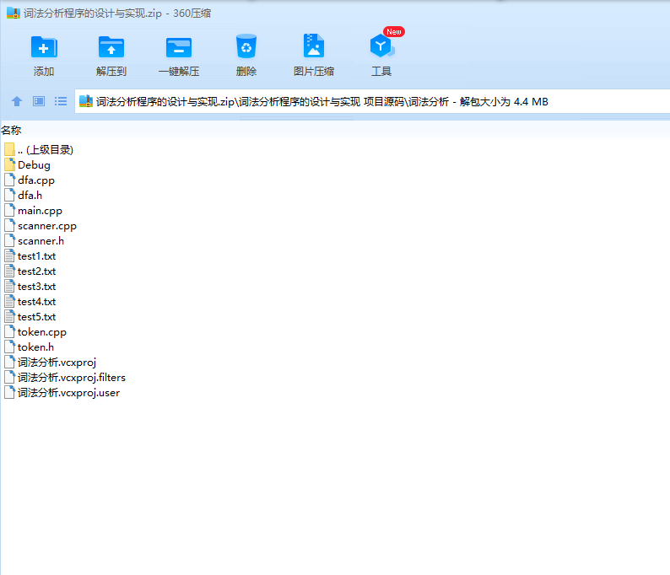Select the file test5.txt

click(x=30, y=317)
